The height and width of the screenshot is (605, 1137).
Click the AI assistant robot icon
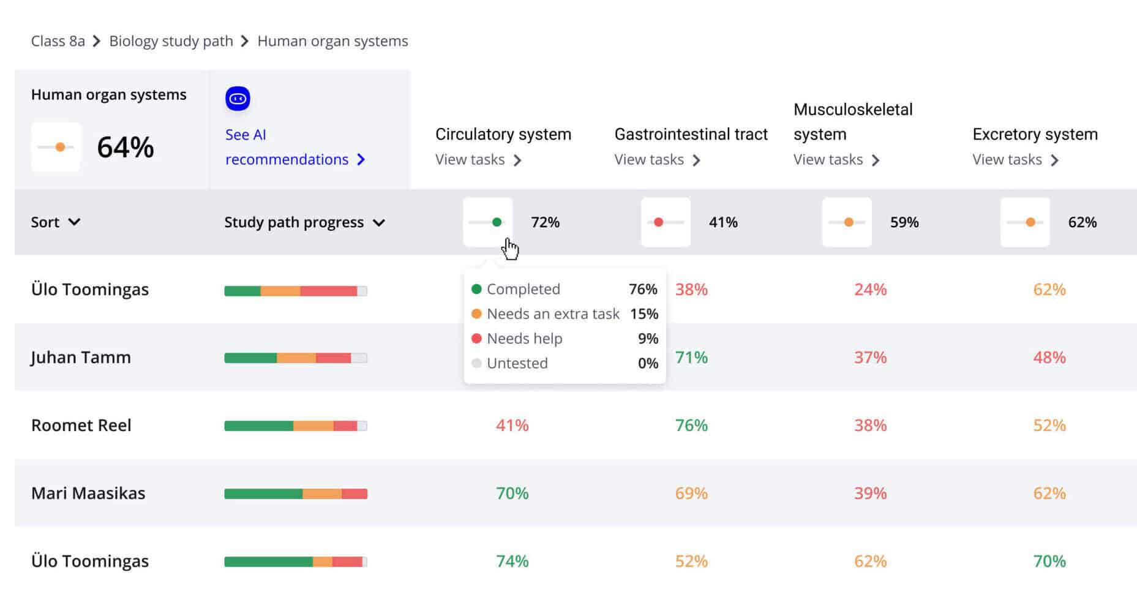(237, 98)
